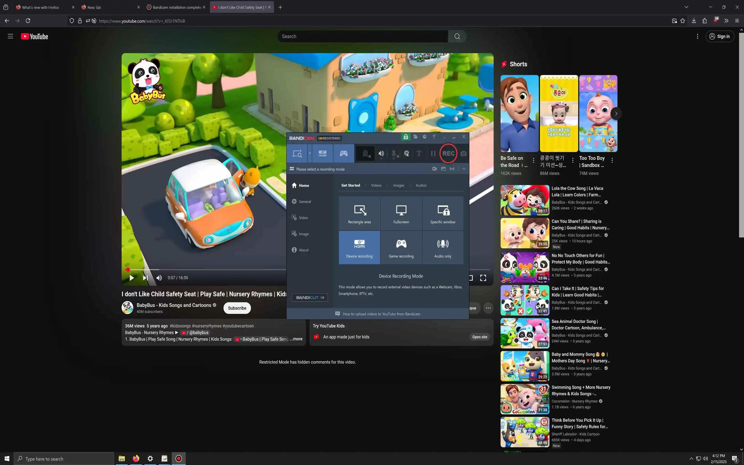744x465 pixels.
Task: Select Game recording mode gamepad toolbar icon
Action: pyautogui.click(x=344, y=153)
